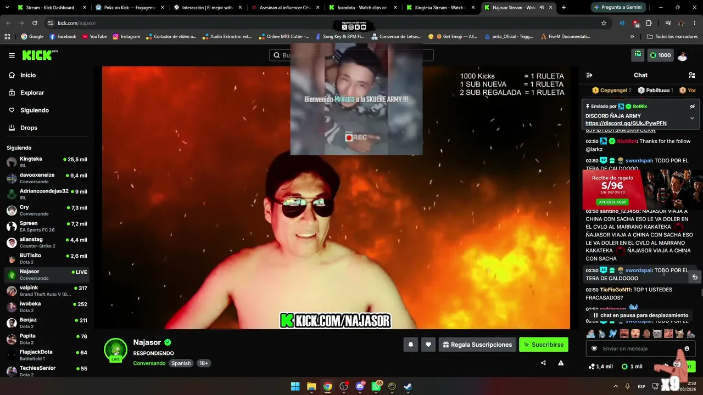Show more bookmarks overflow chevron

click(632, 37)
